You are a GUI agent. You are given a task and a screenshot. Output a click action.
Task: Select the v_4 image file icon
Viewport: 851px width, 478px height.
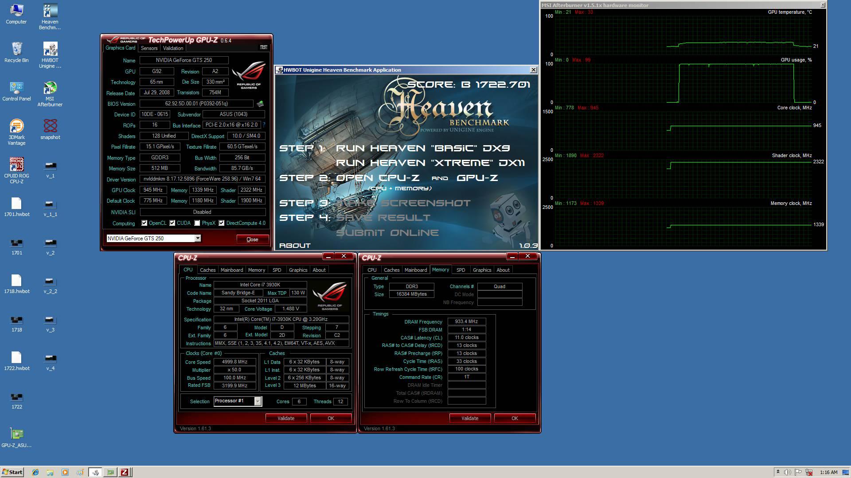tap(50, 362)
